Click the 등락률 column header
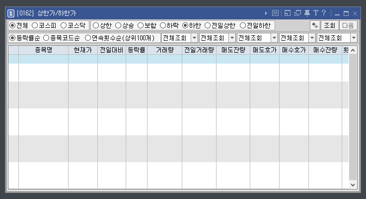The height and width of the screenshot is (199, 366). coord(137,50)
